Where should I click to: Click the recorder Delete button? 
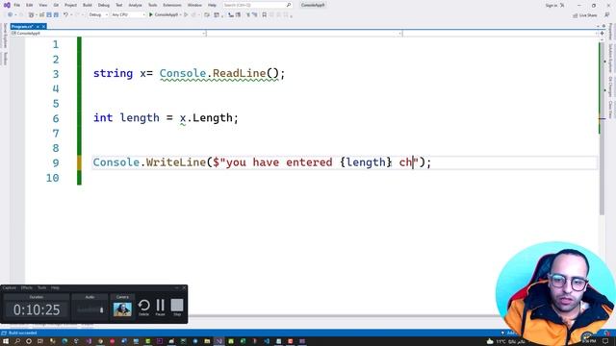143,308
